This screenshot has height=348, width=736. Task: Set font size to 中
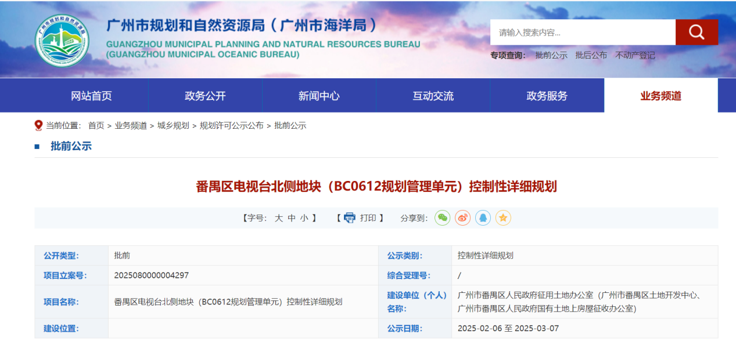[292, 218]
